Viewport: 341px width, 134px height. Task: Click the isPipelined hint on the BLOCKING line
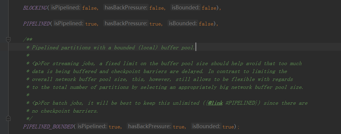[66, 8]
